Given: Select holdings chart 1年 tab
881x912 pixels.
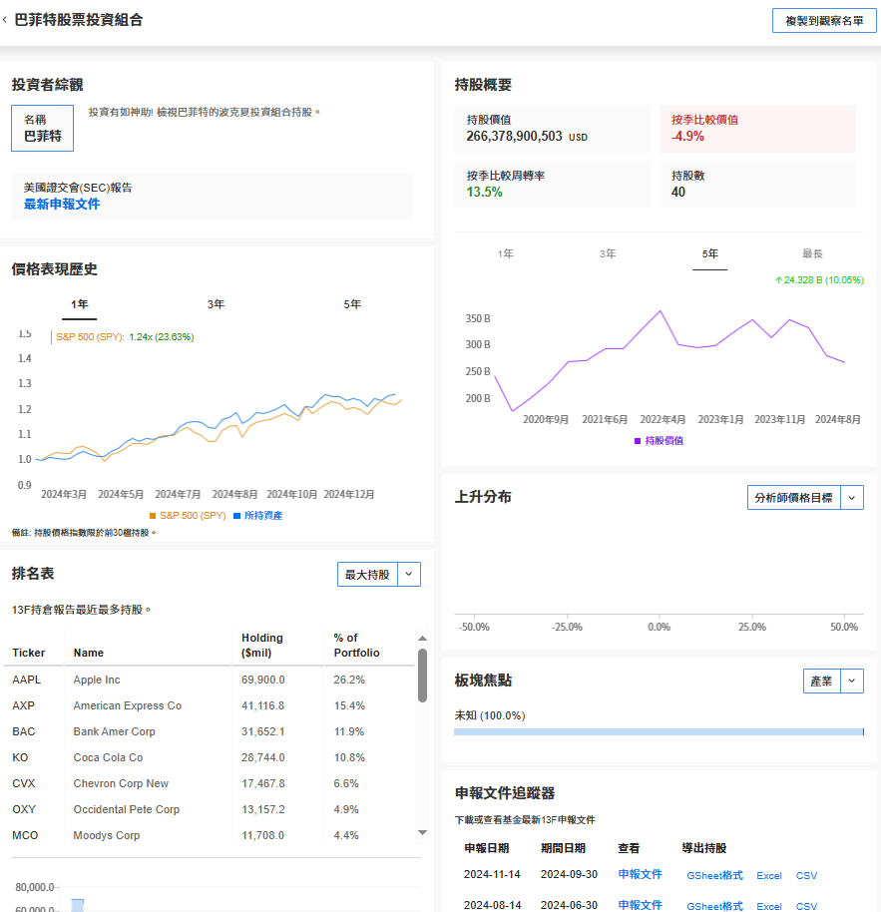Looking at the screenshot, I should (x=505, y=253).
